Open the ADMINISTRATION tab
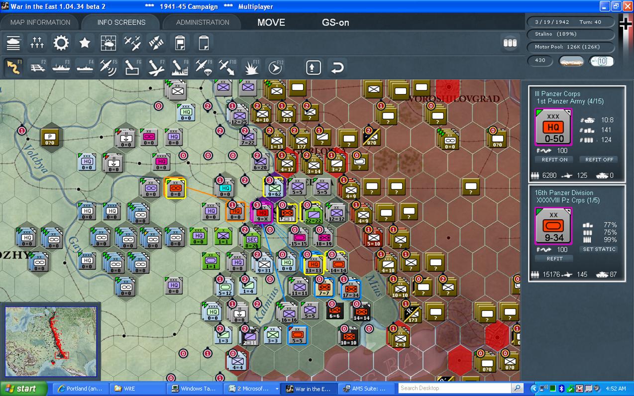 click(x=203, y=22)
